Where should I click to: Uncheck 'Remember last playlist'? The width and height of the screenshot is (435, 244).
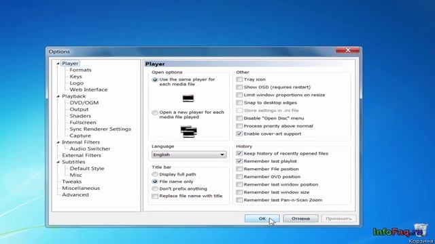pos(239,161)
